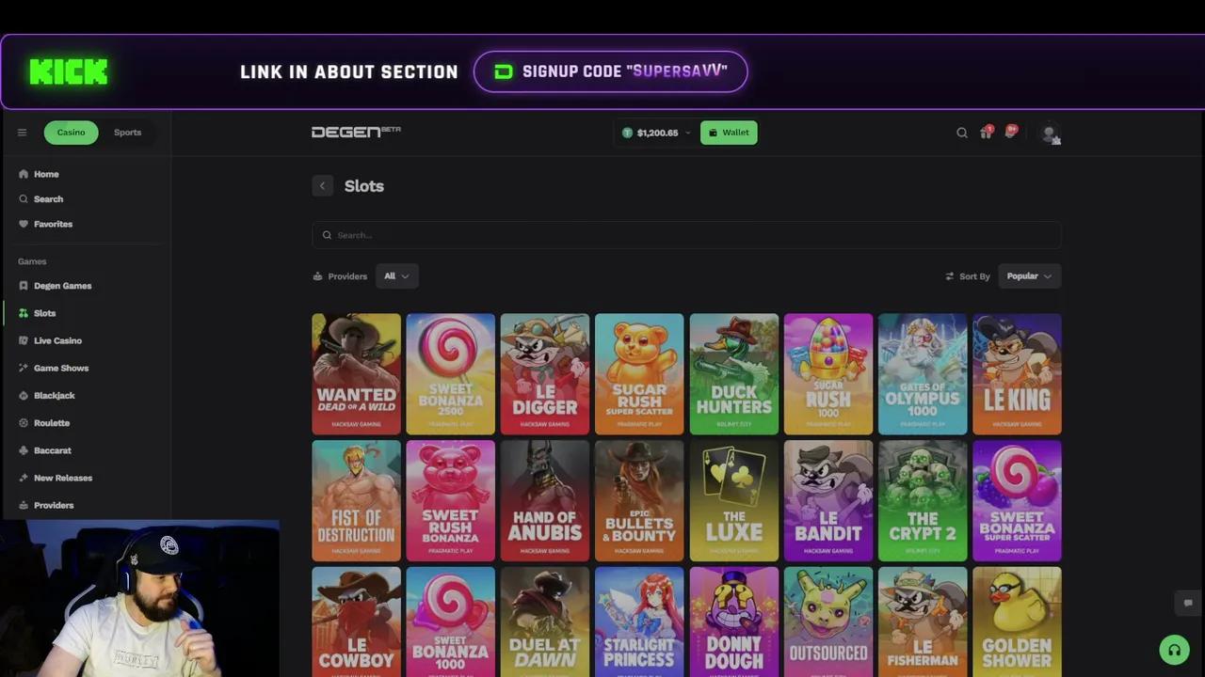The height and width of the screenshot is (677, 1205).
Task: Open Sugar Rush Super Scatter game
Action: pyautogui.click(x=639, y=374)
